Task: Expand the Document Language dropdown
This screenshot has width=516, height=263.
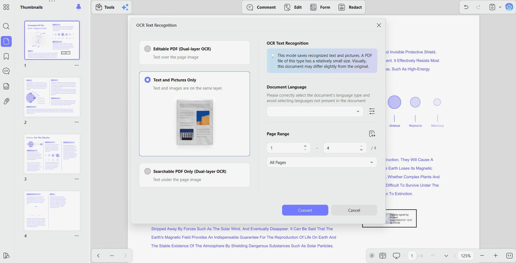Action: click(315, 111)
